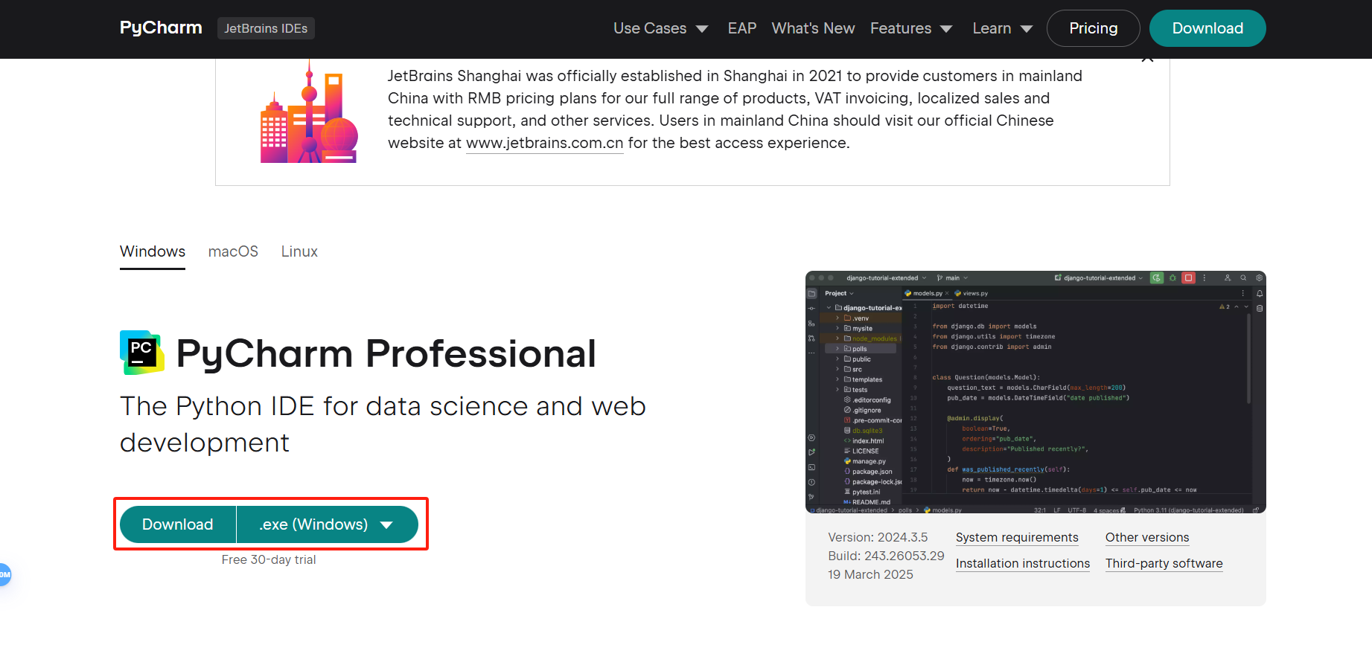Go to What's New
Screen dimensions: 1372x671
coord(813,28)
